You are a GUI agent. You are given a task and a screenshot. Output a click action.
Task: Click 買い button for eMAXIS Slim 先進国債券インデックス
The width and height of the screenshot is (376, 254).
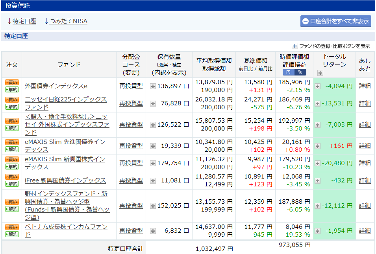coord(12,142)
